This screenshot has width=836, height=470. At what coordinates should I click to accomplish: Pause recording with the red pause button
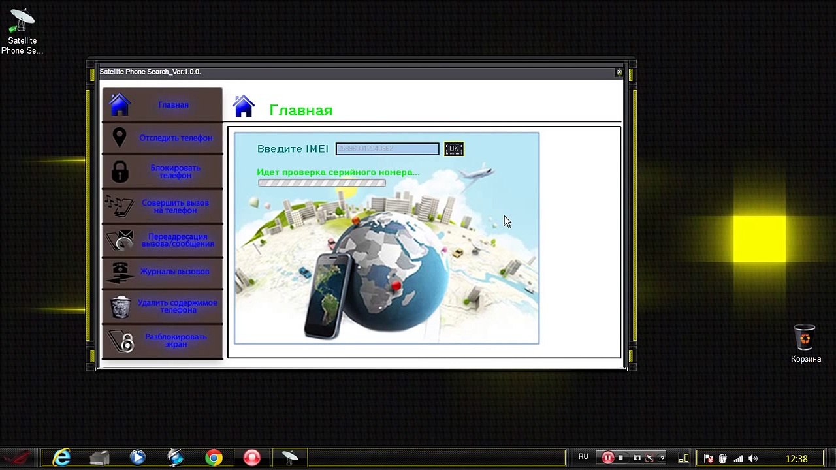[x=607, y=458]
